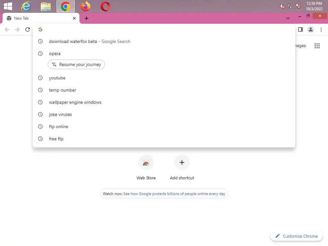The width and height of the screenshot is (328, 246).
Task: Reload the page
Action: pos(28,29)
